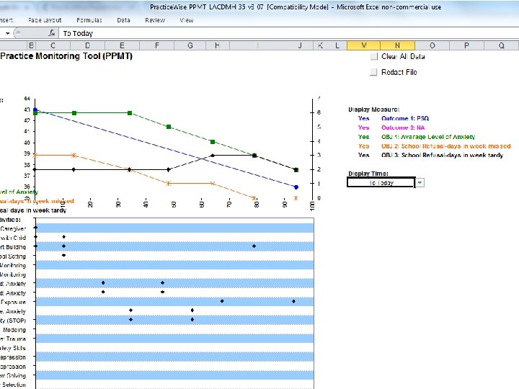
Task: Click Yes beside OBJ 2 days missed
Action: tap(363, 146)
